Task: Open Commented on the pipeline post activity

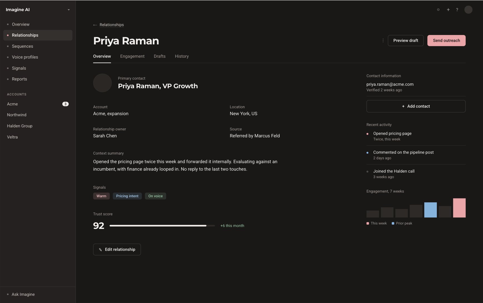Action: pyautogui.click(x=416, y=155)
